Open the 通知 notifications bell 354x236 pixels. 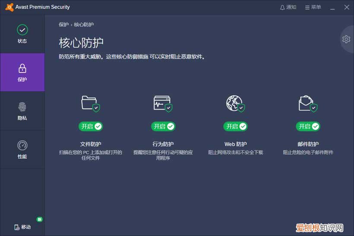288,7
